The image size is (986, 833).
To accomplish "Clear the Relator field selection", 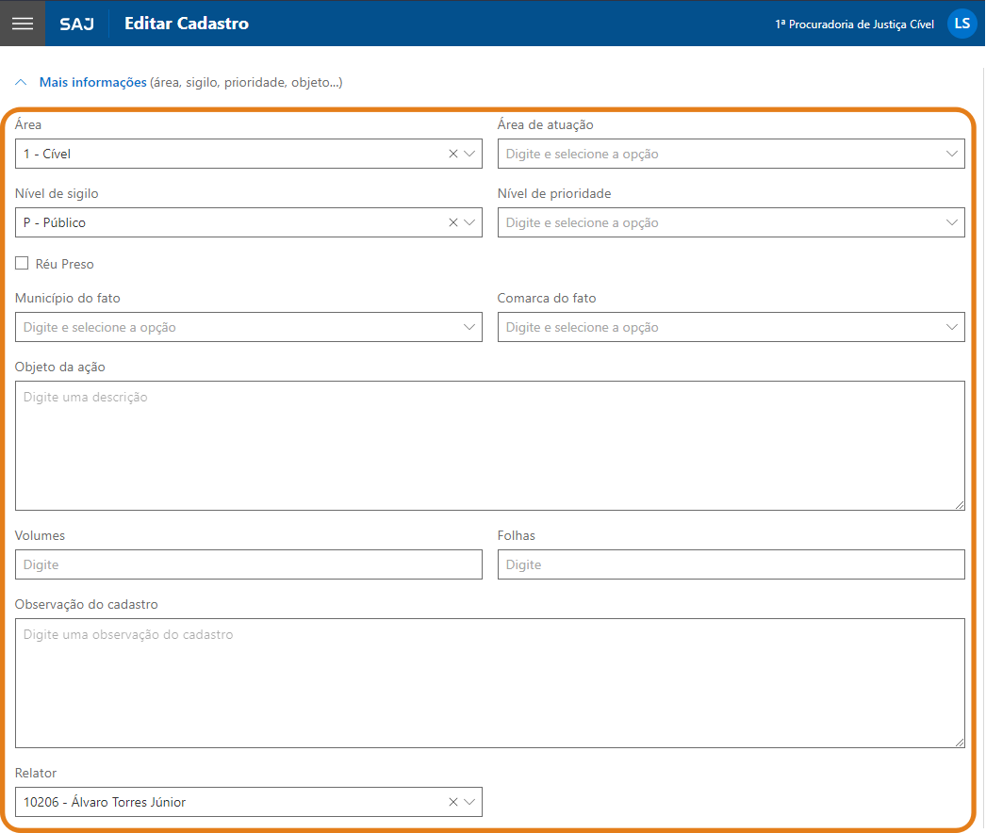I will (452, 802).
